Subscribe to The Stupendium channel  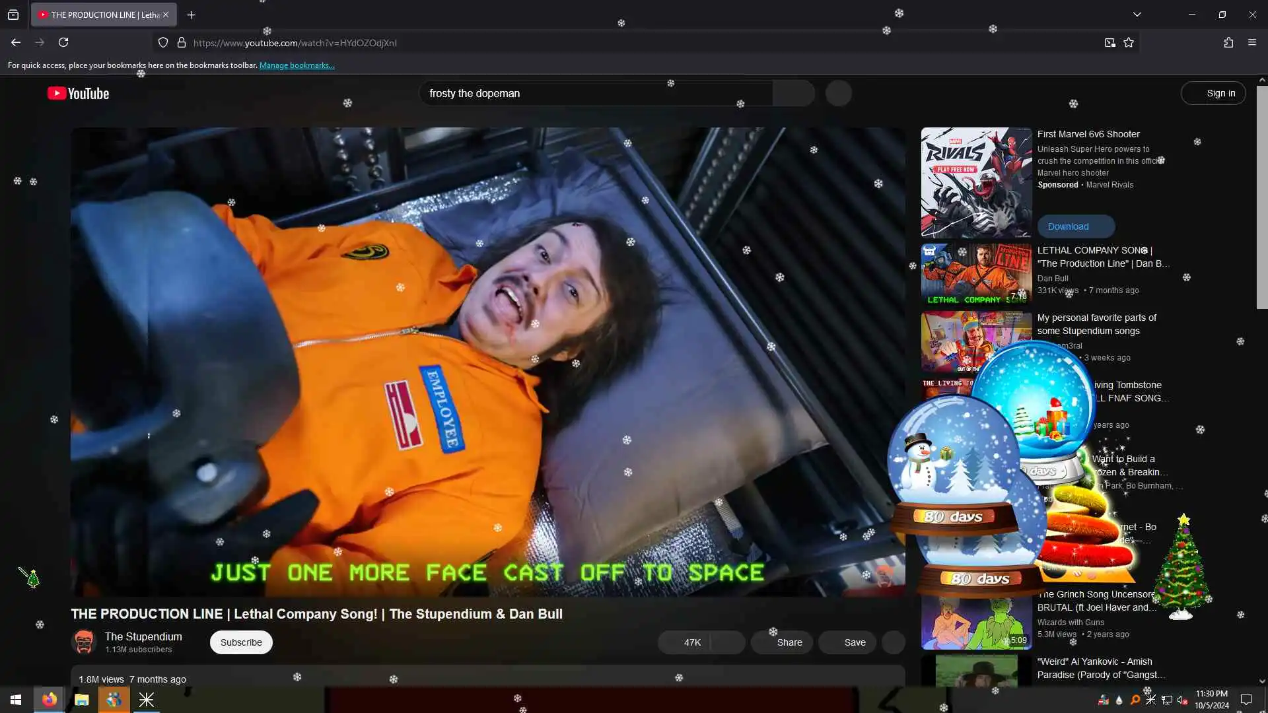(241, 642)
